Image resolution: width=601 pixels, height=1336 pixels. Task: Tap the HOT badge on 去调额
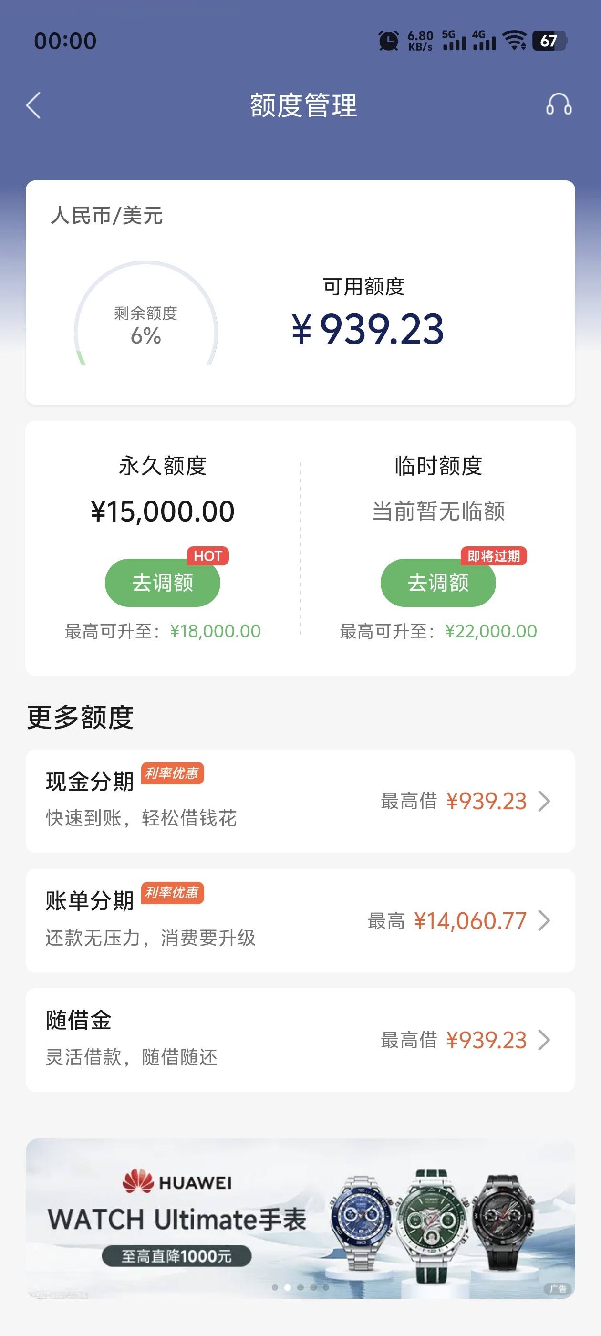tap(207, 556)
